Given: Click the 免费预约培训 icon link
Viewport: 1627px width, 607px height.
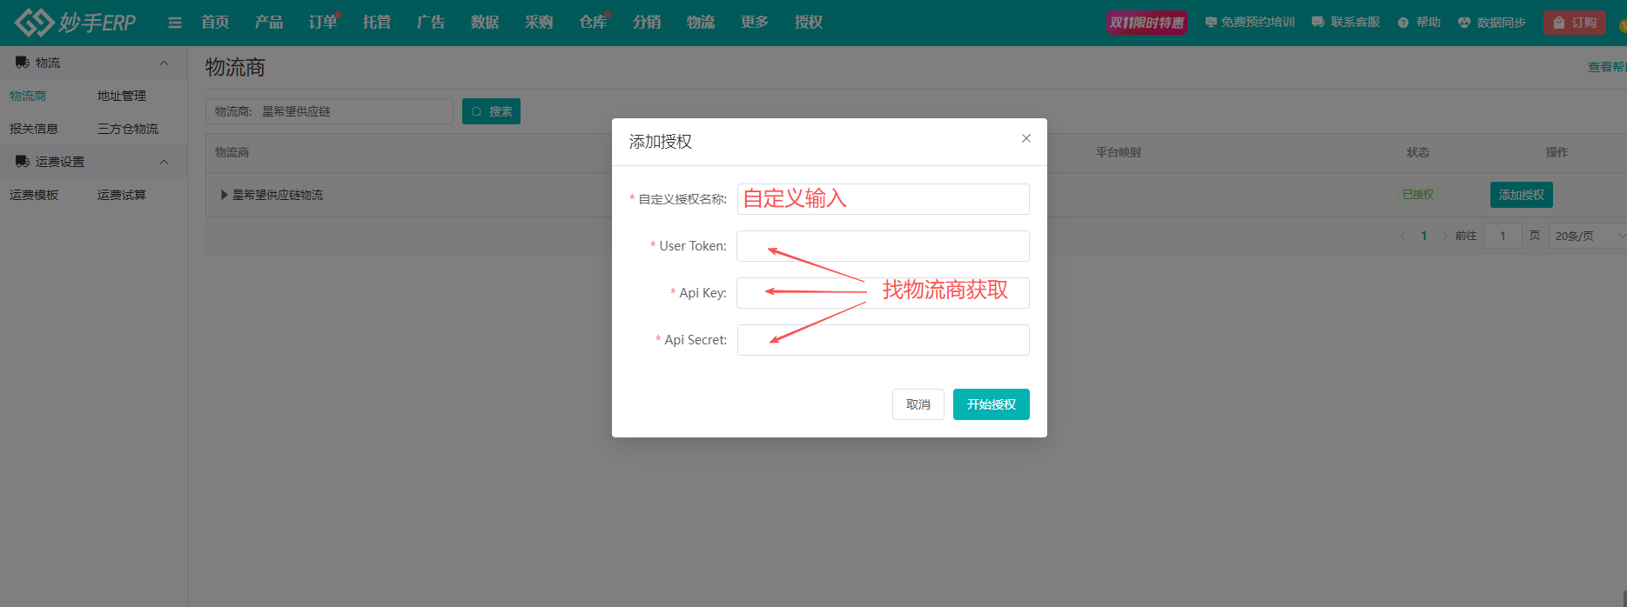Looking at the screenshot, I should (1211, 23).
